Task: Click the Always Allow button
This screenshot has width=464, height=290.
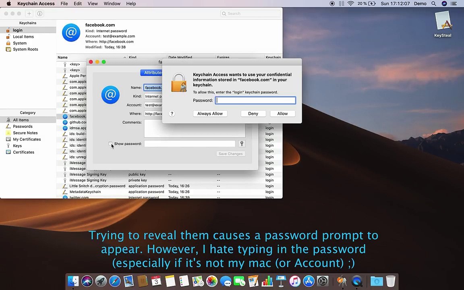Action: [210, 114]
